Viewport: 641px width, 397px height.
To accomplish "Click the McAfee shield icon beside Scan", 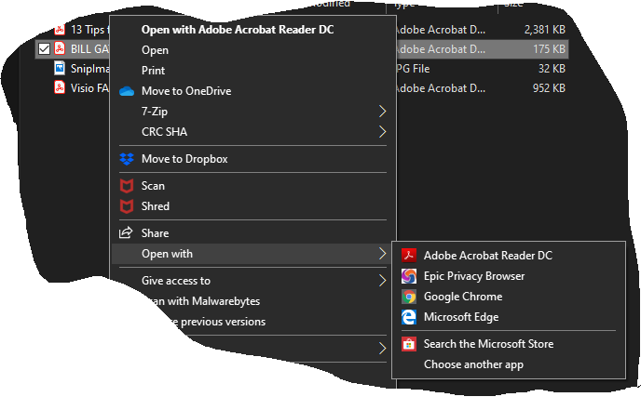I will click(x=127, y=186).
